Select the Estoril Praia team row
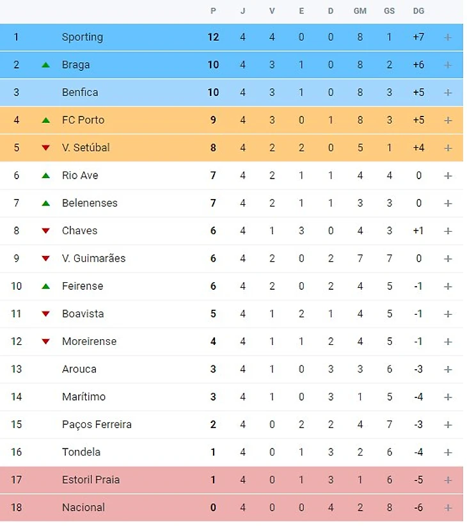Image resolution: width=467 pixels, height=526 pixels. coord(91,480)
